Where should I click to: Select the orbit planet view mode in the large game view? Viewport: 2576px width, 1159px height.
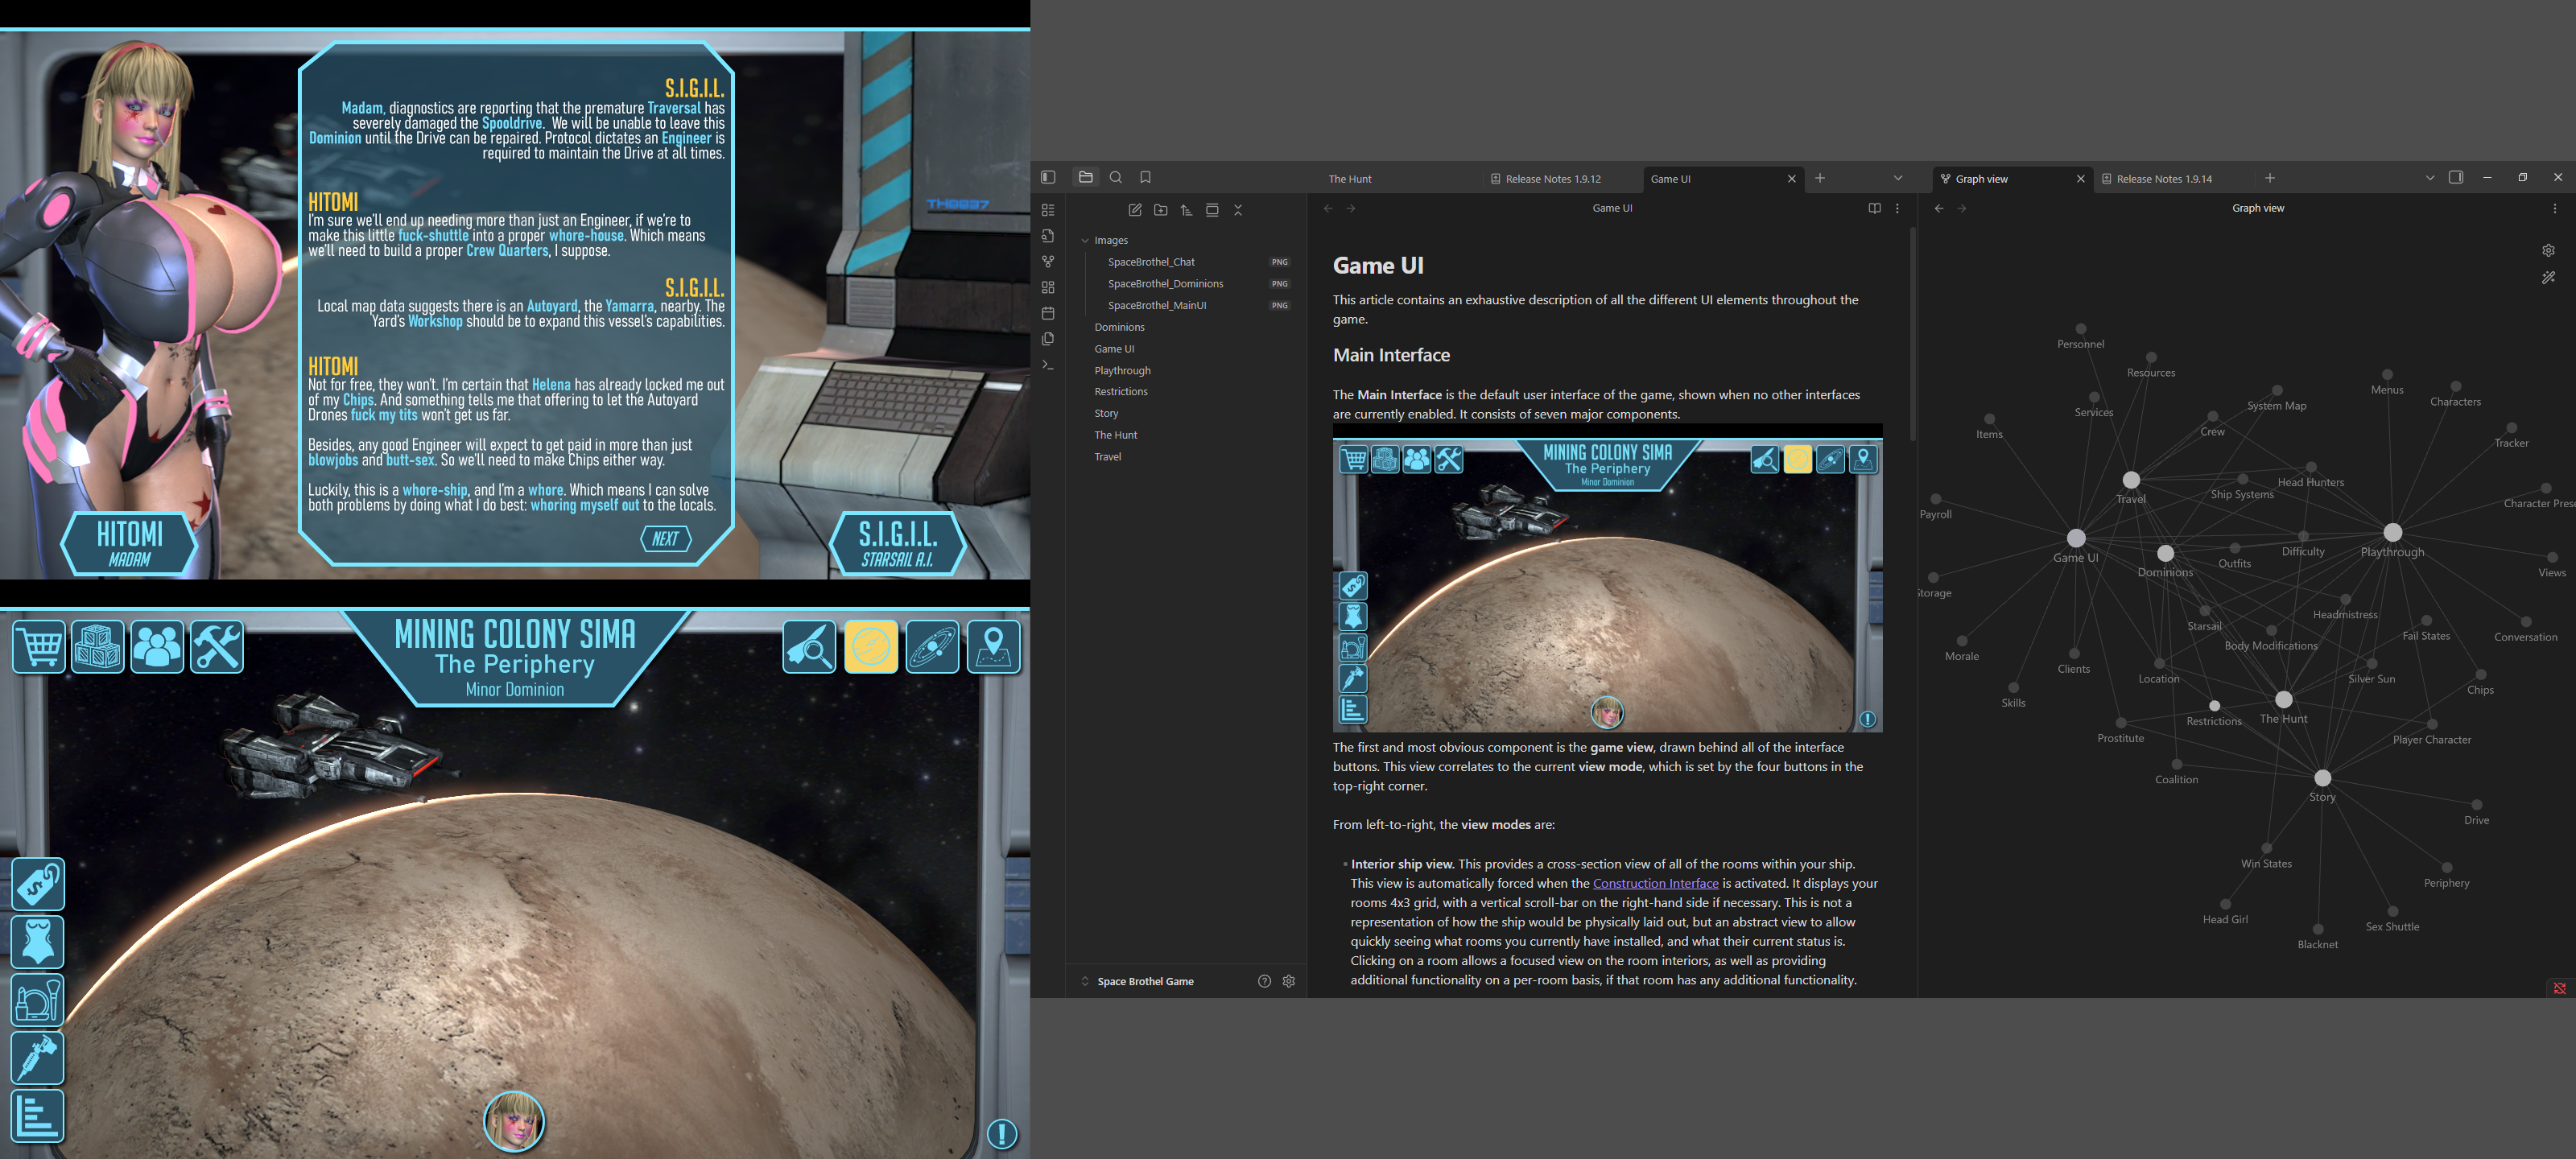tap(932, 646)
